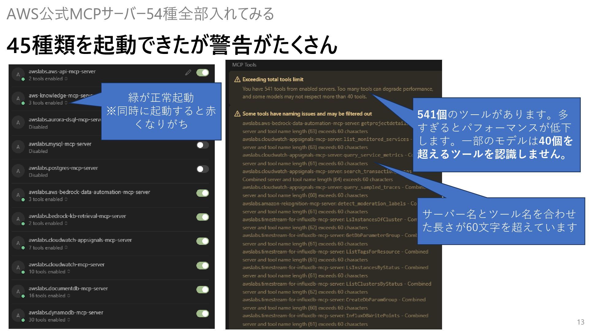Viewport: 589px width, 331px height.
Task: Select awslabs.aws-api-mcp-server name
Action: click(62, 71)
